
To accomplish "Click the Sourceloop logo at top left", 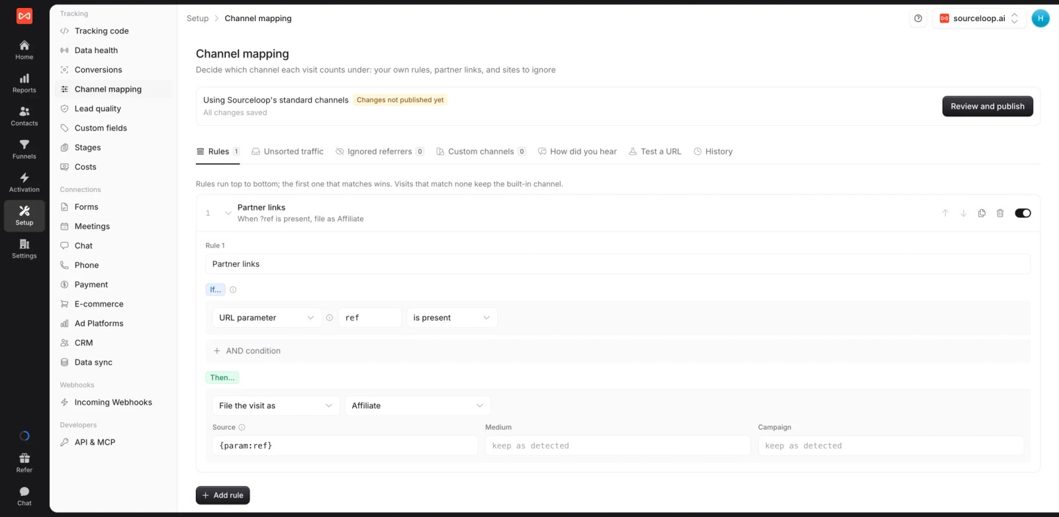I will [24, 16].
